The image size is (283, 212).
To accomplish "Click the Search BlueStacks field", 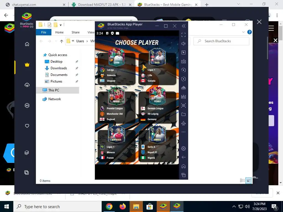I will coord(221,41).
